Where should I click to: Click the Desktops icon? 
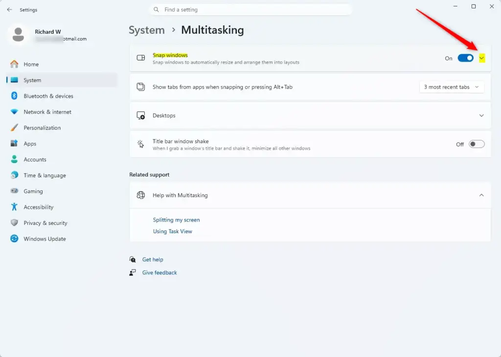[x=140, y=115]
